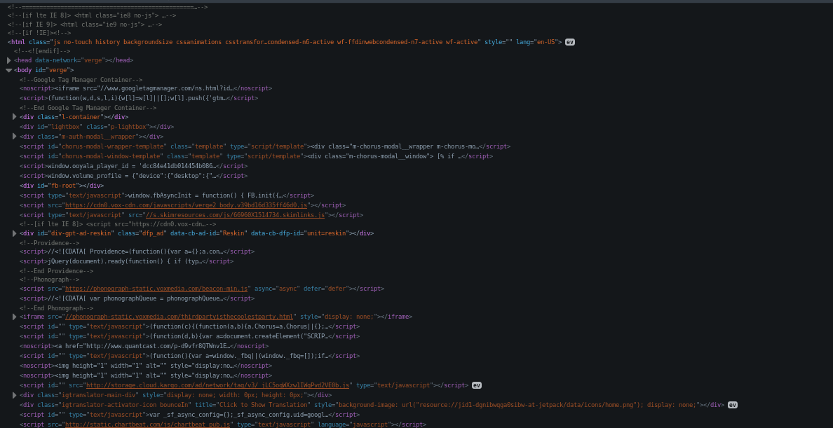Viewport: 833px width, 428px height.
Task: Select the <!--Providence--> comment line
Action: 49,243
